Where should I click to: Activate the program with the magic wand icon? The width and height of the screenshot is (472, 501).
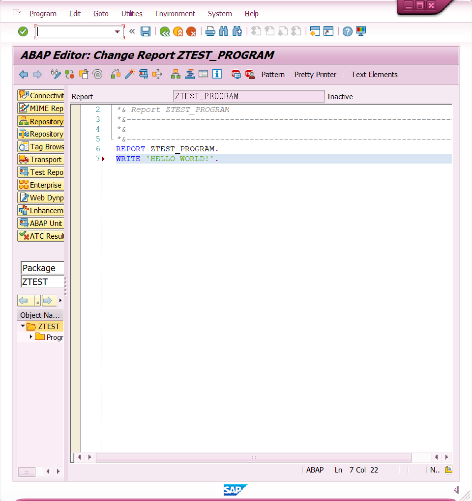(129, 74)
